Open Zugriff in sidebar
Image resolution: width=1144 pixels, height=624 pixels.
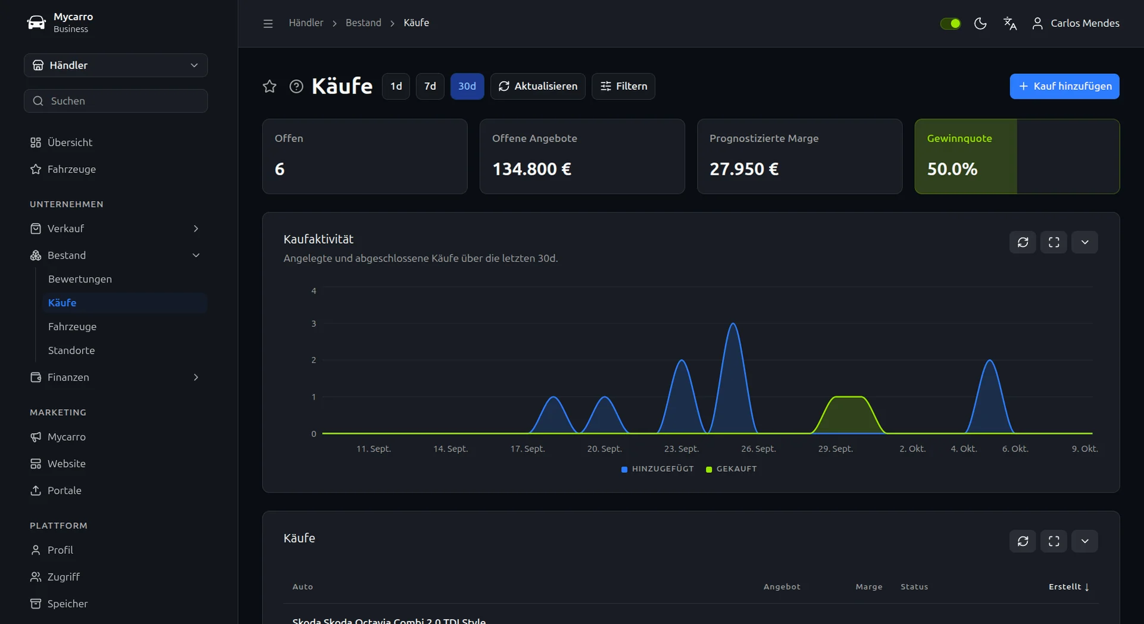[x=115, y=576]
